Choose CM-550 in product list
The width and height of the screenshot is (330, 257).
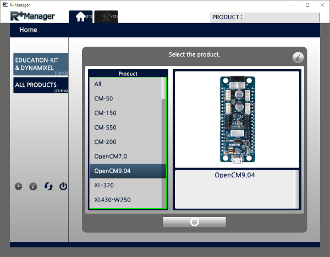tap(125, 127)
